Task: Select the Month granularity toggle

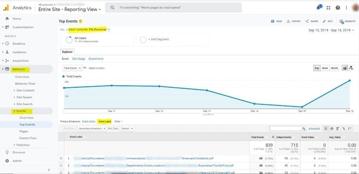Action: [x=334, y=68]
